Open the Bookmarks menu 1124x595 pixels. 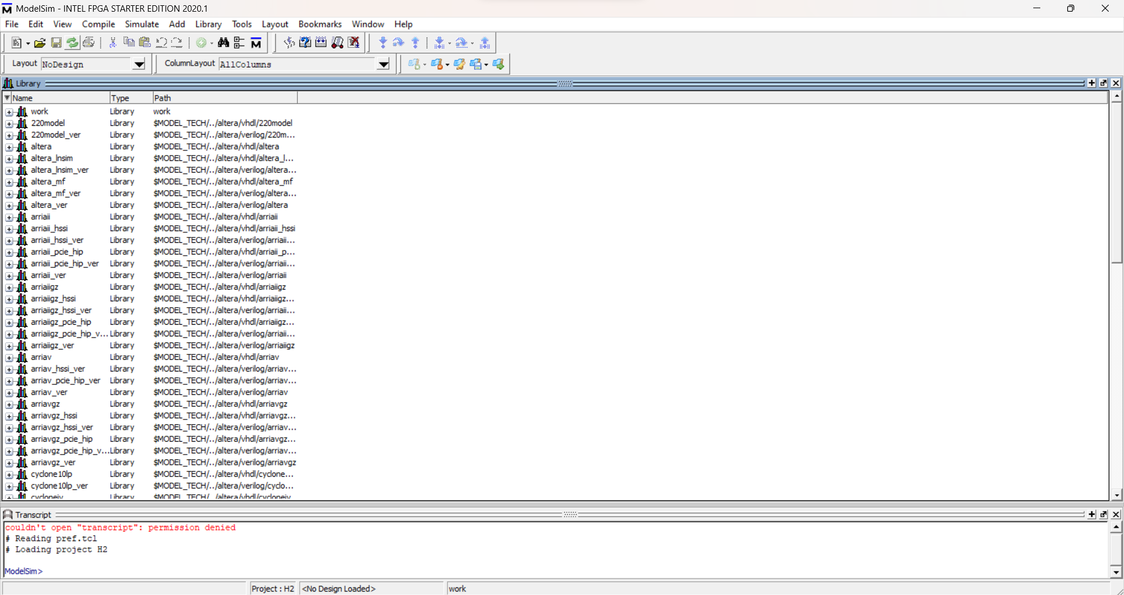click(x=320, y=24)
